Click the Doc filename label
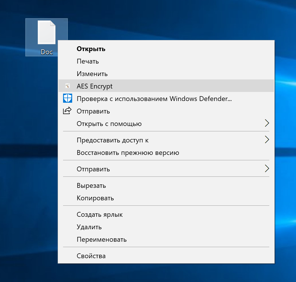This screenshot has width=296, height=282. point(47,52)
